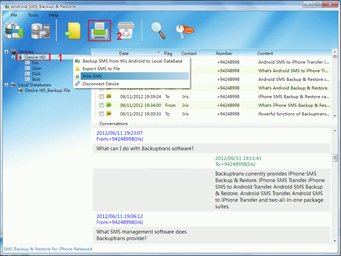Select Desire HD_Backup File database
The height and width of the screenshot is (256, 341).
pyautogui.click(x=48, y=90)
